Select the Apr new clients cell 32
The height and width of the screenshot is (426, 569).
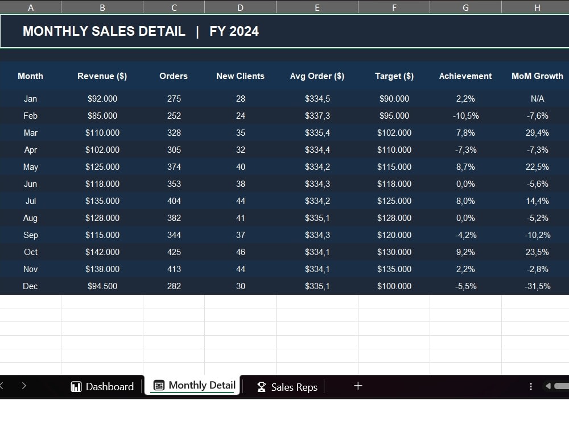tap(240, 149)
